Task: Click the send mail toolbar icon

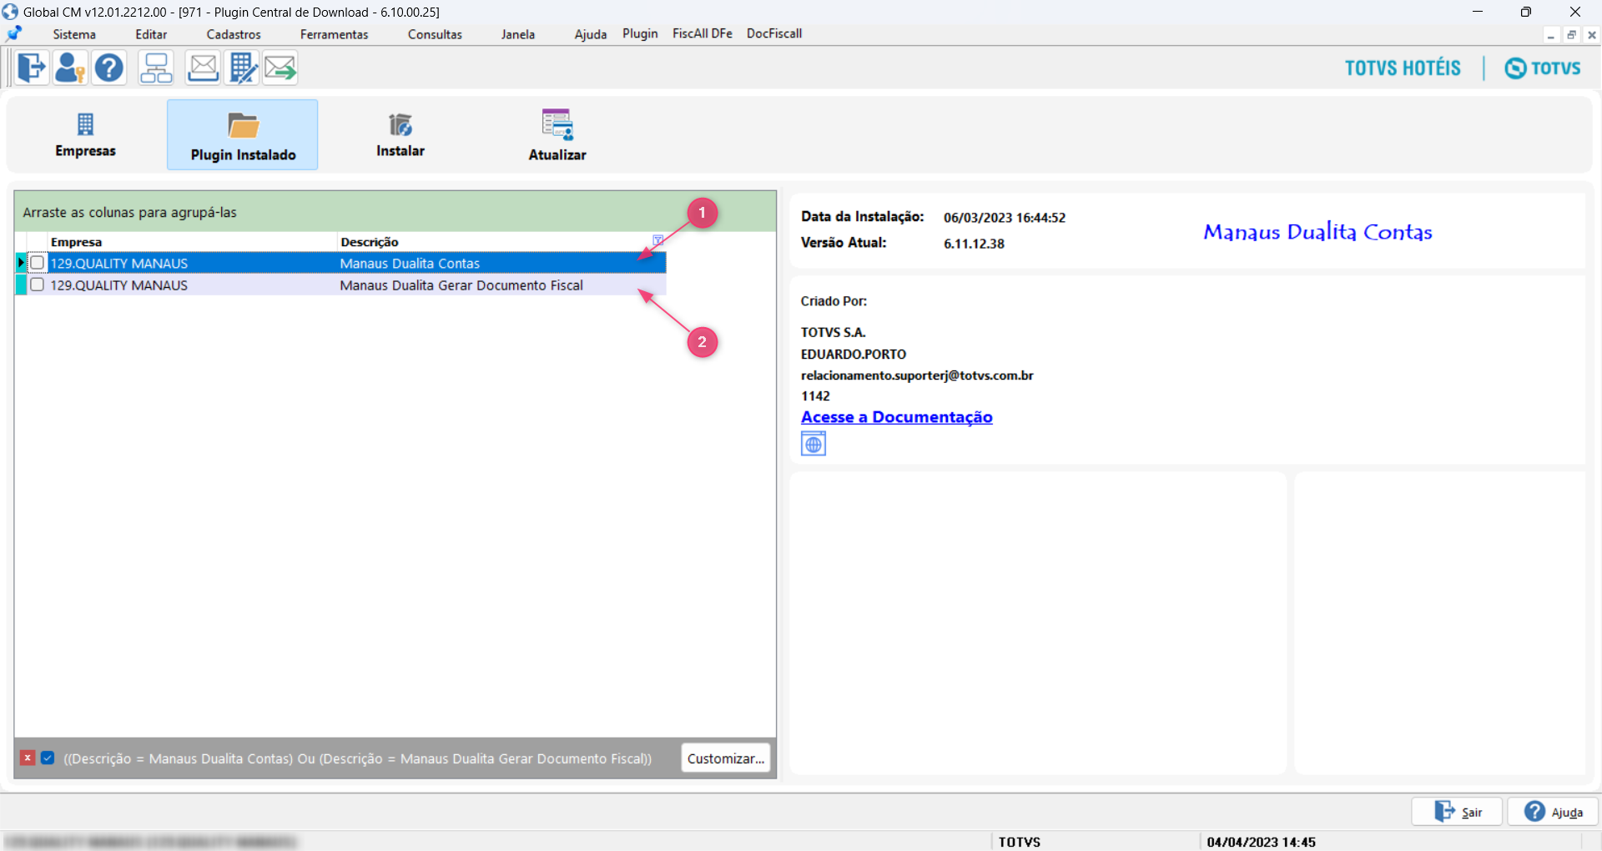Action: pyautogui.click(x=280, y=68)
